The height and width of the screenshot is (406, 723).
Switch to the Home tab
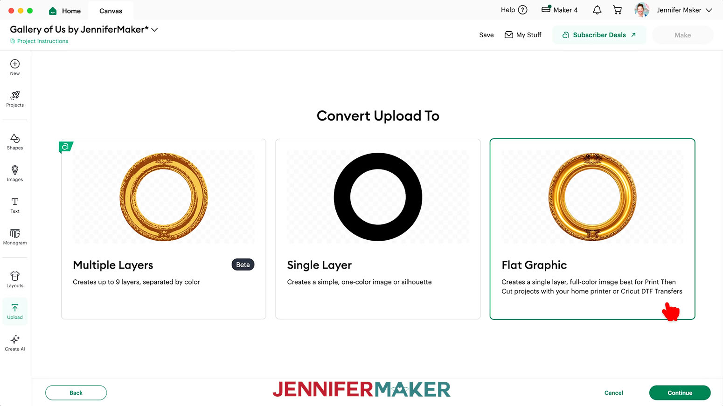point(65,11)
